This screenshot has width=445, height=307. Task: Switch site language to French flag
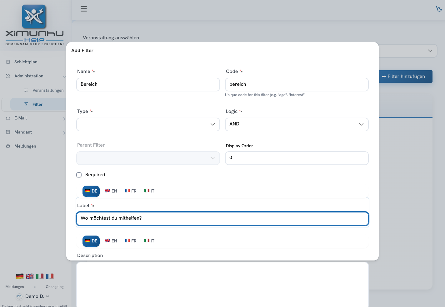tap(50, 276)
